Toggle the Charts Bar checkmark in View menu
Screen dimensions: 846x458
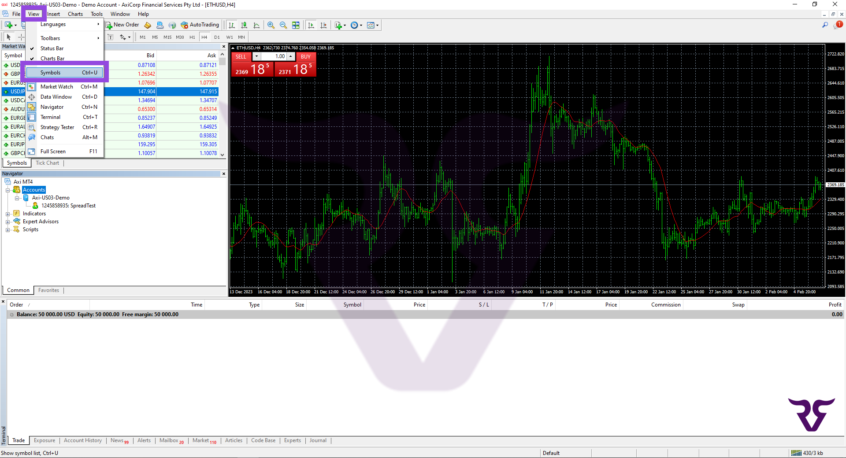click(x=32, y=59)
